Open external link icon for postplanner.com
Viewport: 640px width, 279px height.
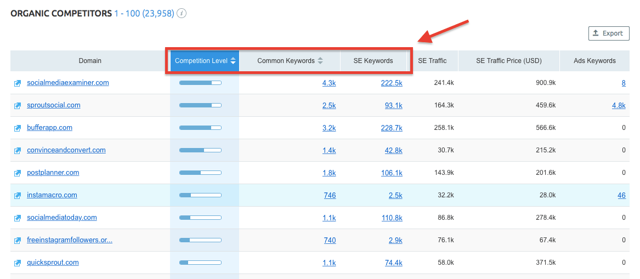point(18,173)
